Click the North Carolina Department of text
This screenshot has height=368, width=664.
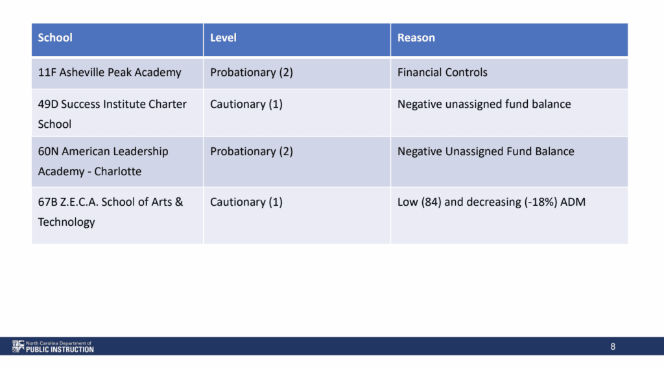pos(58,343)
